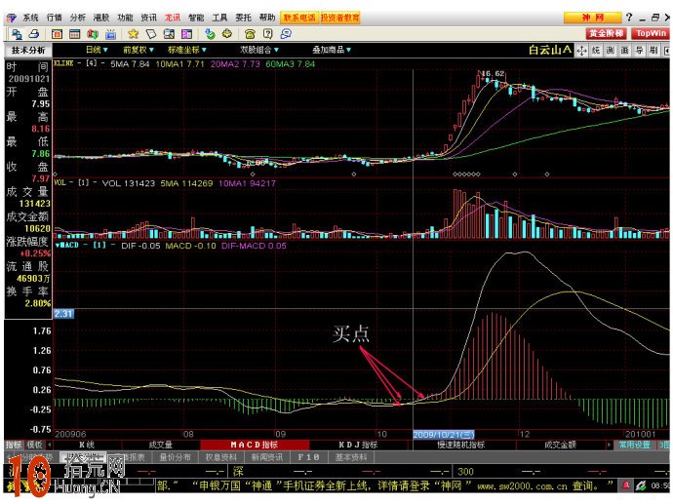
Task: Switch to the 模板 mode toggle
Action: [x=35, y=444]
